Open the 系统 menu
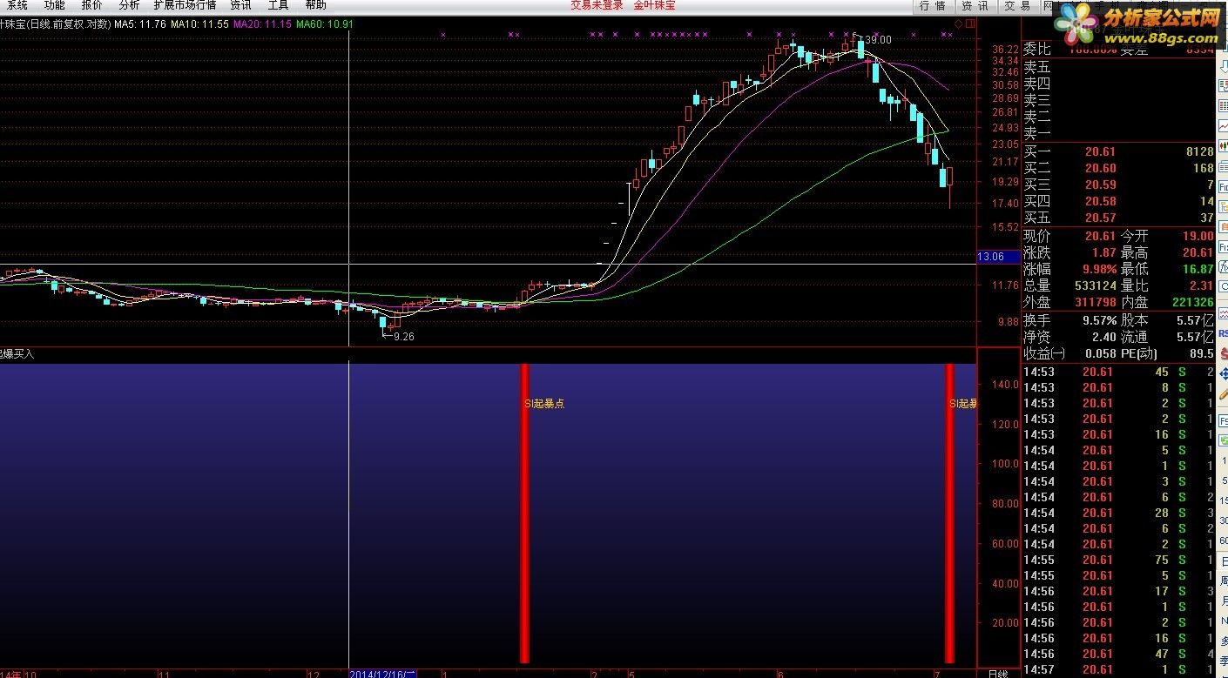Image resolution: width=1228 pixels, height=678 pixels. click(x=17, y=5)
